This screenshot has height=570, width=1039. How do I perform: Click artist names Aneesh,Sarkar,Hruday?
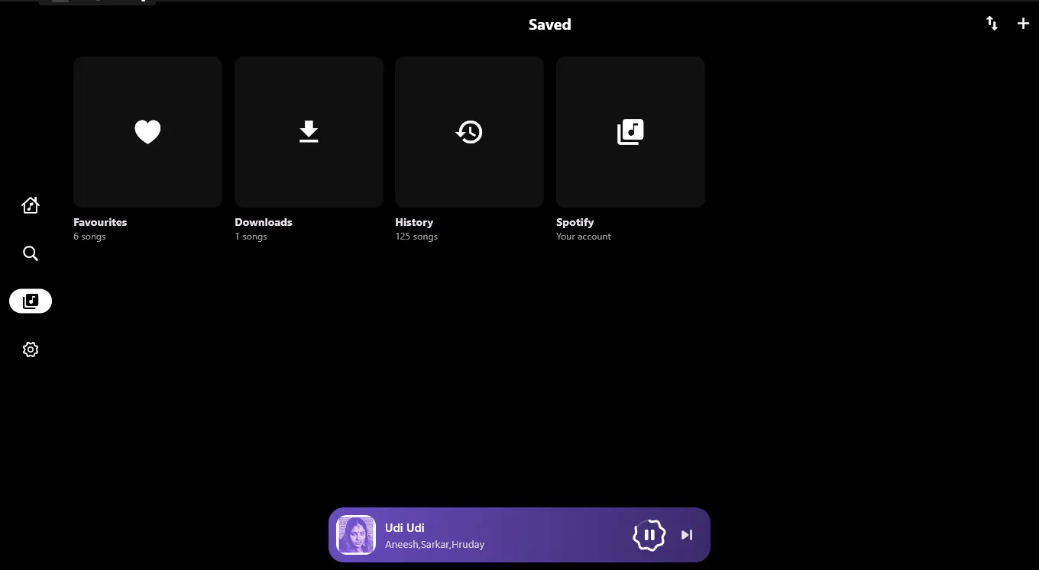pyautogui.click(x=435, y=545)
